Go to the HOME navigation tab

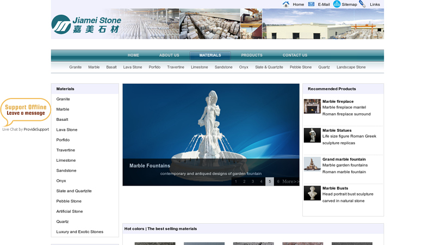click(x=133, y=56)
